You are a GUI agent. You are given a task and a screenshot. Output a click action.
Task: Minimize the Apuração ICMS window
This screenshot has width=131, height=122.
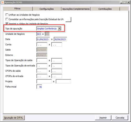pos(121,2)
